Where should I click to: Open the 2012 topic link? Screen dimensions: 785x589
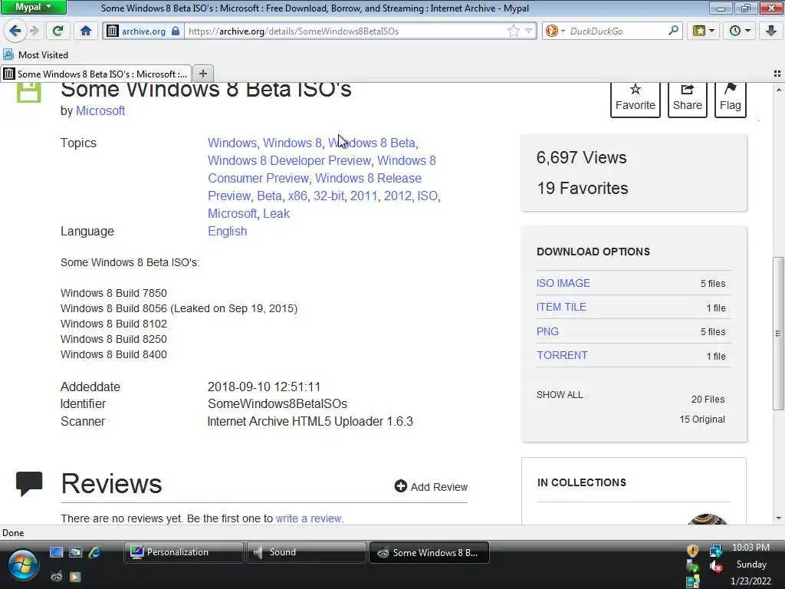(398, 196)
